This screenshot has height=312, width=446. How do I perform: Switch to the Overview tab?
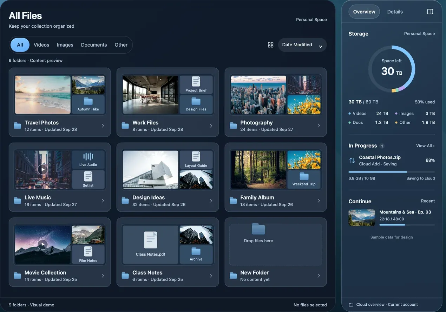click(x=364, y=12)
